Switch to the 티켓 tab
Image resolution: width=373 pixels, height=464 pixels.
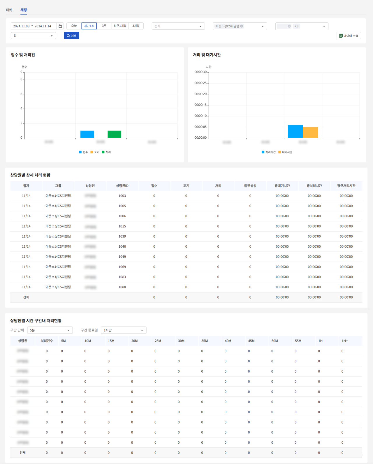point(9,10)
